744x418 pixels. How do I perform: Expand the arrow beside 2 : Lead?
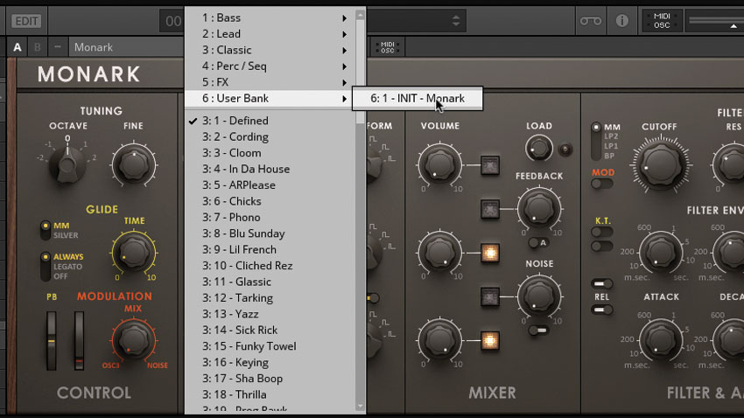pos(345,34)
